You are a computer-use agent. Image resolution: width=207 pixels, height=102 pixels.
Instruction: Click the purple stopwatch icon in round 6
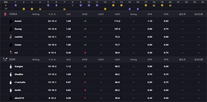point(56,5)
